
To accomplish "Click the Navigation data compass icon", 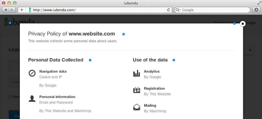I will 32,73.
